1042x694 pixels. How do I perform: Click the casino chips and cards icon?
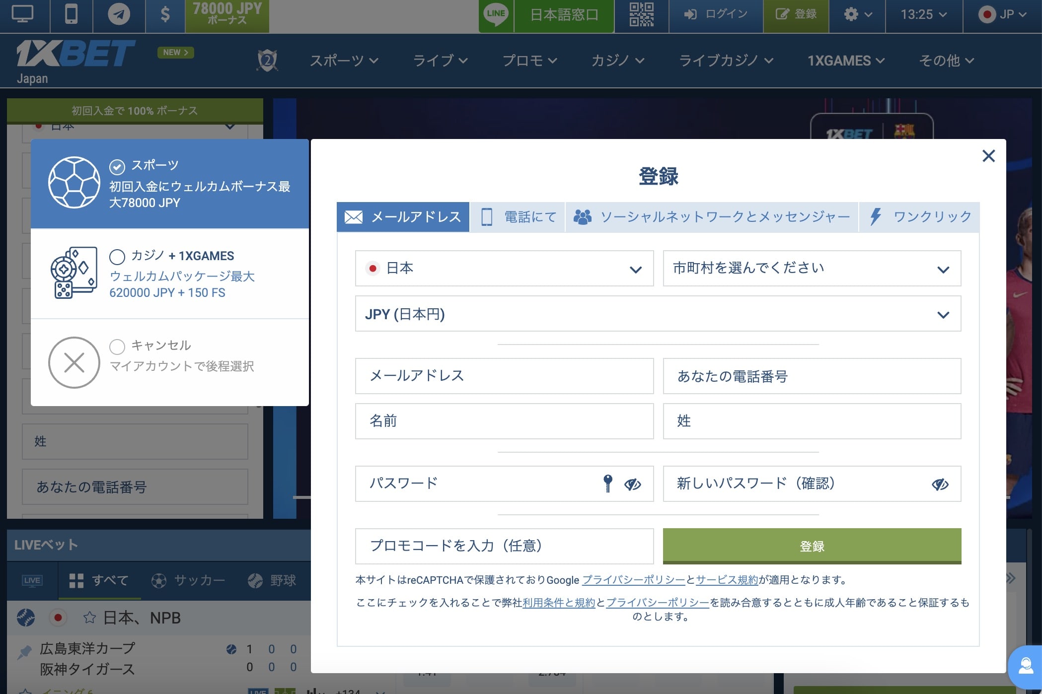point(74,273)
